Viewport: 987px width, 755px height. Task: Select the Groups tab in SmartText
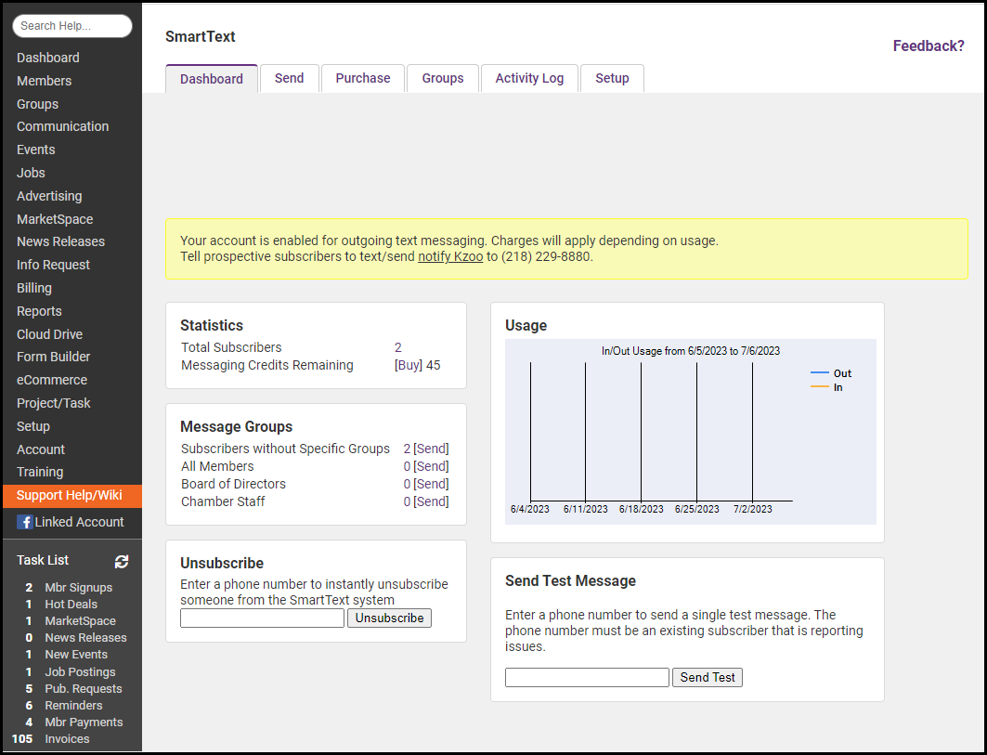click(442, 78)
